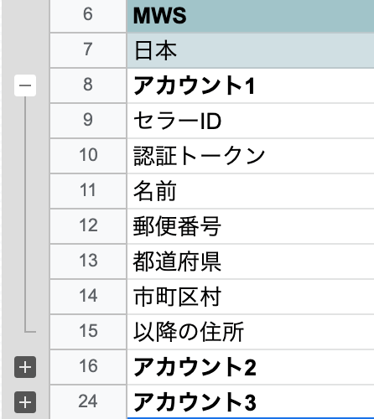Expand the アカウント2 row group
The image size is (374, 419).
pyautogui.click(x=25, y=367)
